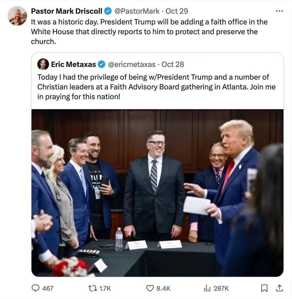The image size is (292, 299).
Task: Click Eric Metaxas's blue checkmark
Action: click(x=101, y=64)
